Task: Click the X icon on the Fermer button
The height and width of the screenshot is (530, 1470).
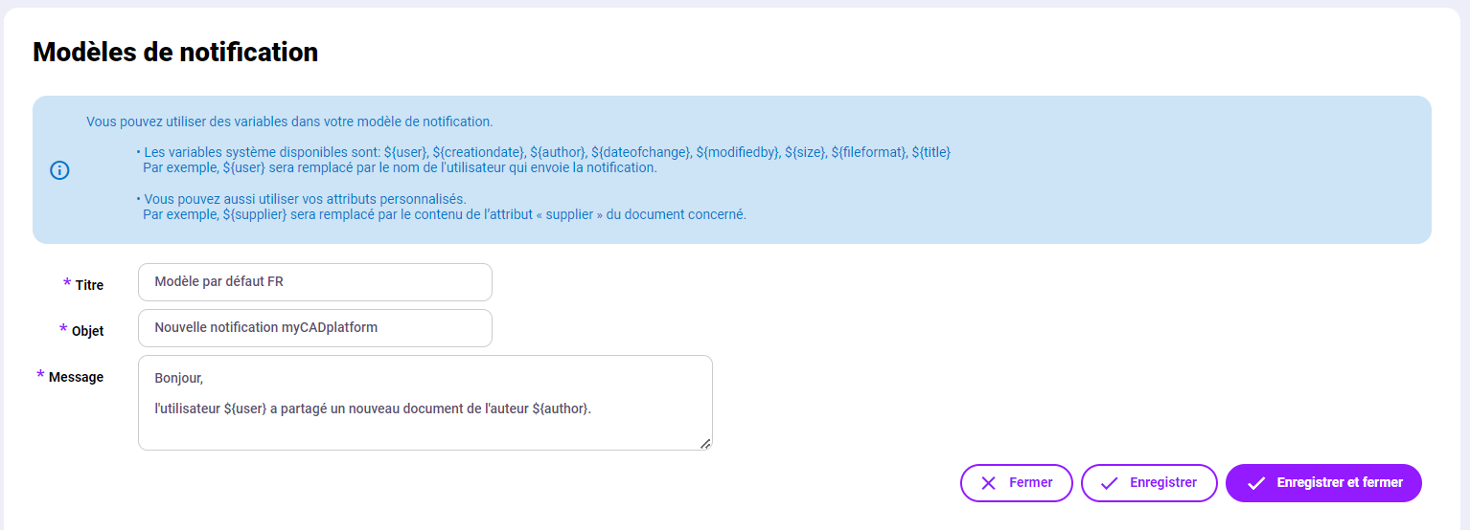Action: (988, 483)
